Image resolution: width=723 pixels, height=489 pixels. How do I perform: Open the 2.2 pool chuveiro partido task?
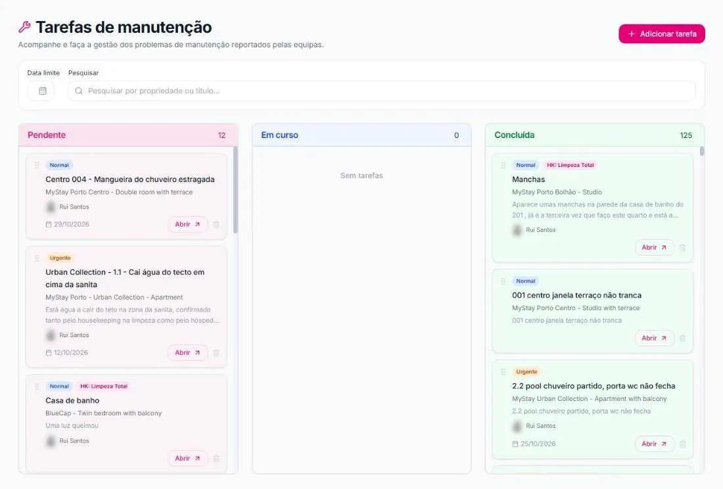(x=654, y=444)
